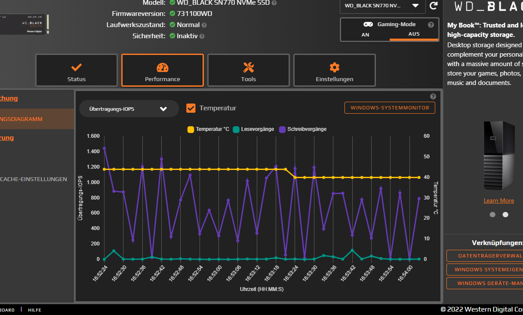Viewport: 523px width, 315px height.
Task: Toggle Temperatur °C legend yellow swatch
Action: [191, 129]
